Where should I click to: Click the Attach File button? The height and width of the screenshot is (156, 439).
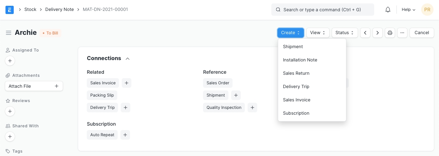pos(34,86)
